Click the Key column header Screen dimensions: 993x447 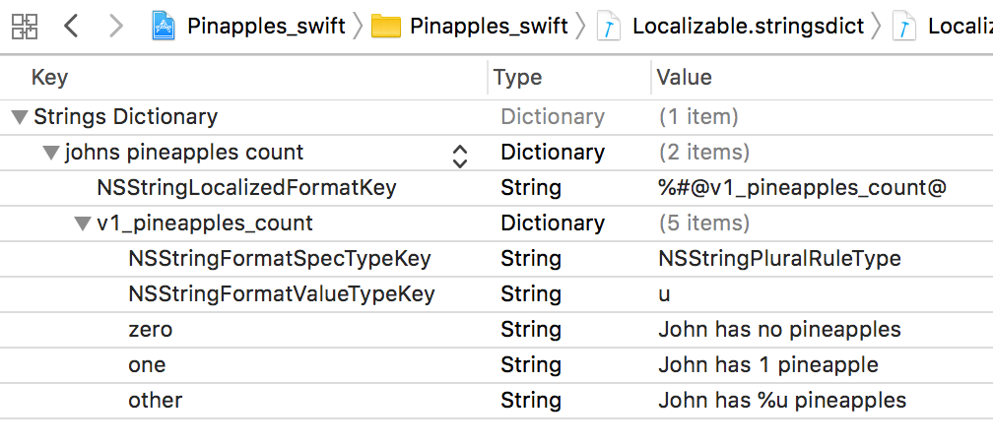[x=49, y=78]
